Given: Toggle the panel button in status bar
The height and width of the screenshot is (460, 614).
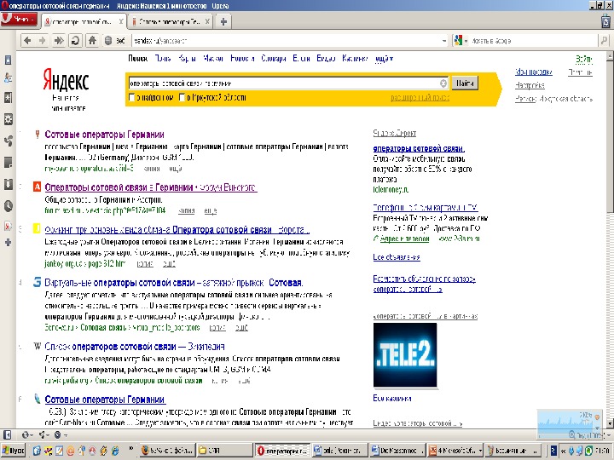Looking at the screenshot, I should 7,434.
